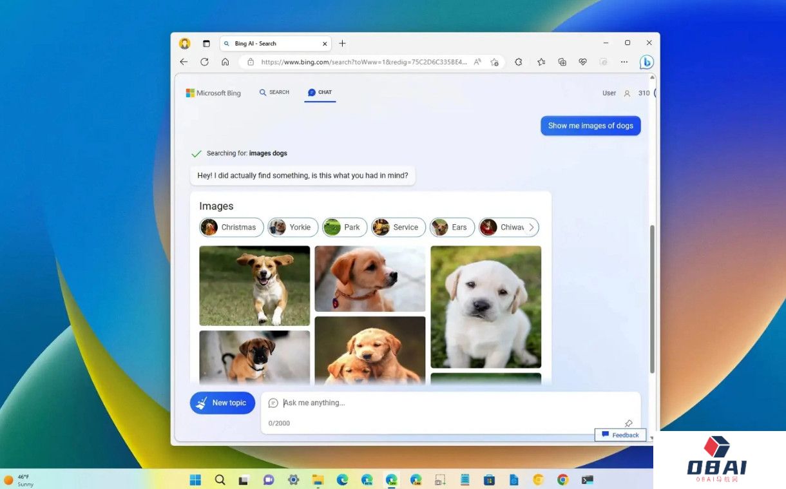Click the pin icon in chat box

point(628,423)
